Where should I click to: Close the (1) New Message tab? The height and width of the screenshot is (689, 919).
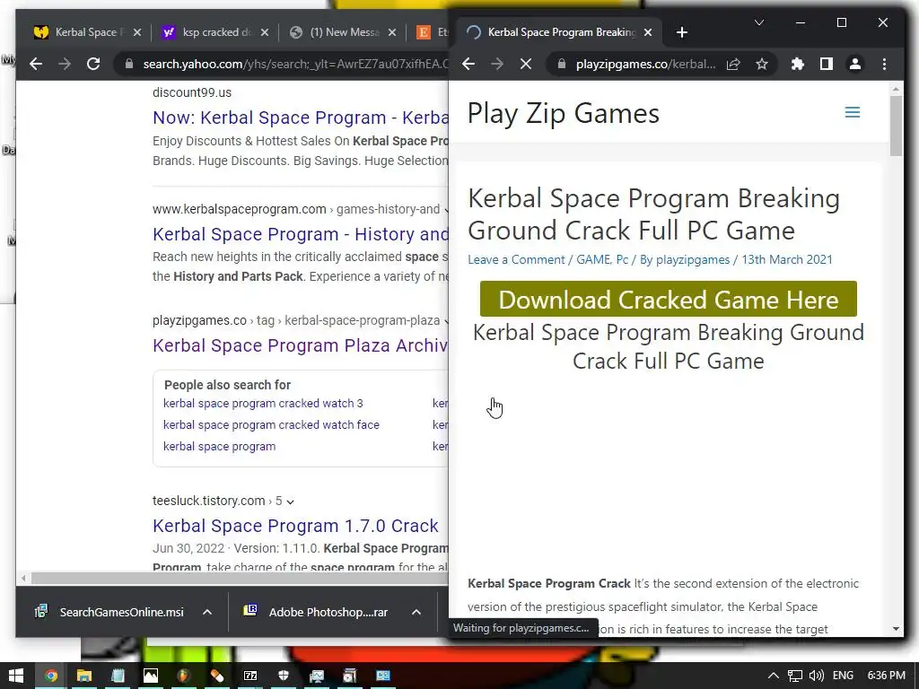tap(392, 32)
